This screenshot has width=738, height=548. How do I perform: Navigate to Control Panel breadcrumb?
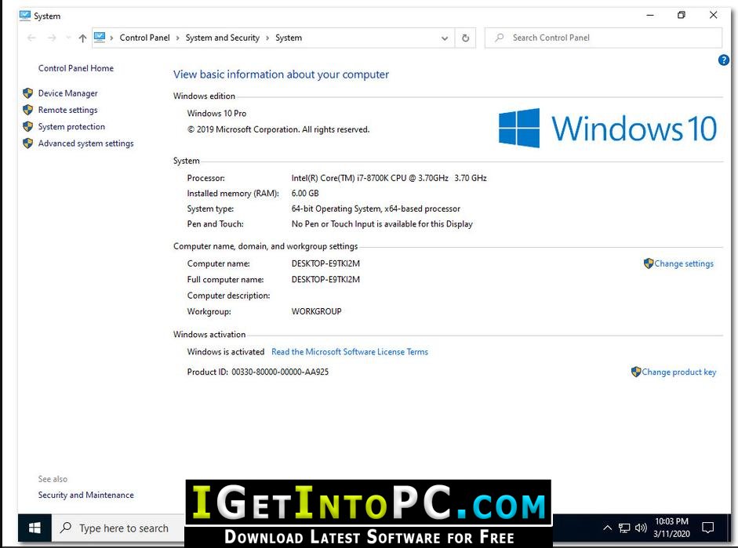click(144, 38)
